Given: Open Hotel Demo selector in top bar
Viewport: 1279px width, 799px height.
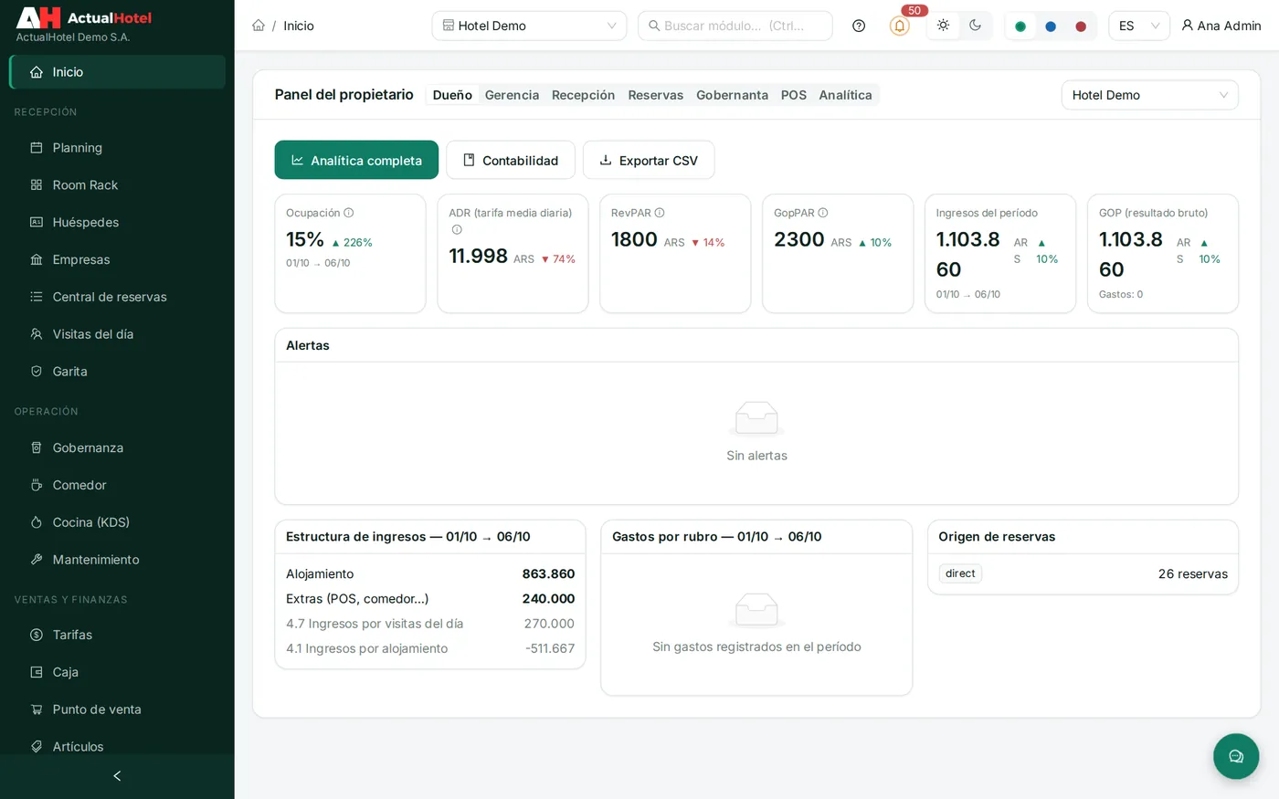Looking at the screenshot, I should pos(529,26).
